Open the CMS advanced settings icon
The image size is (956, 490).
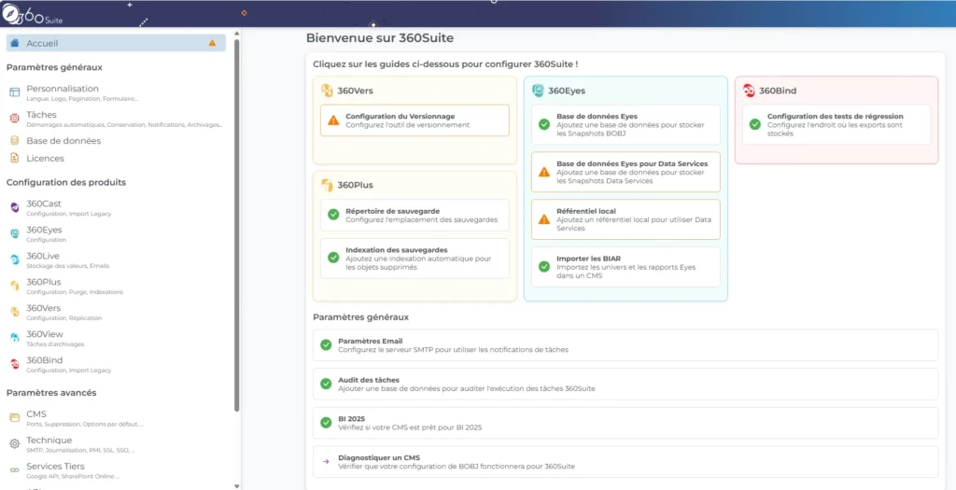pos(14,417)
